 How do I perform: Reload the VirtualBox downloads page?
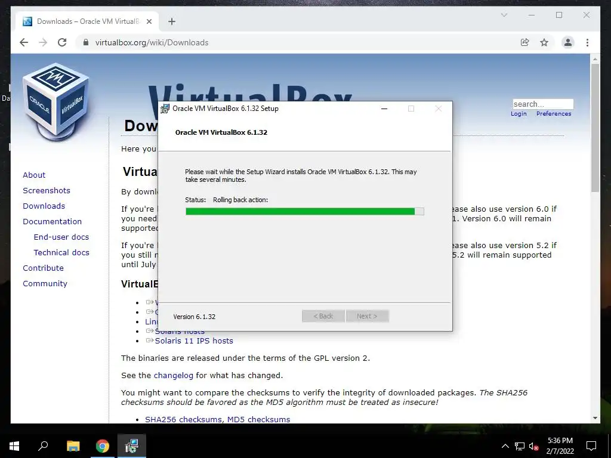coord(62,42)
